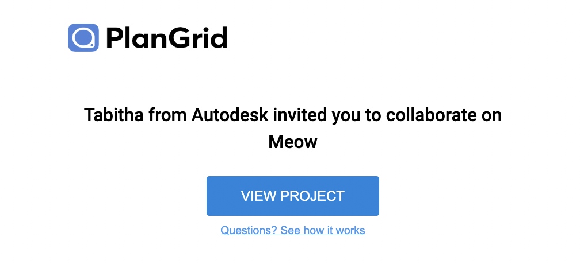
Task: Click the 'Questions?' portion of the link
Action: click(x=249, y=231)
